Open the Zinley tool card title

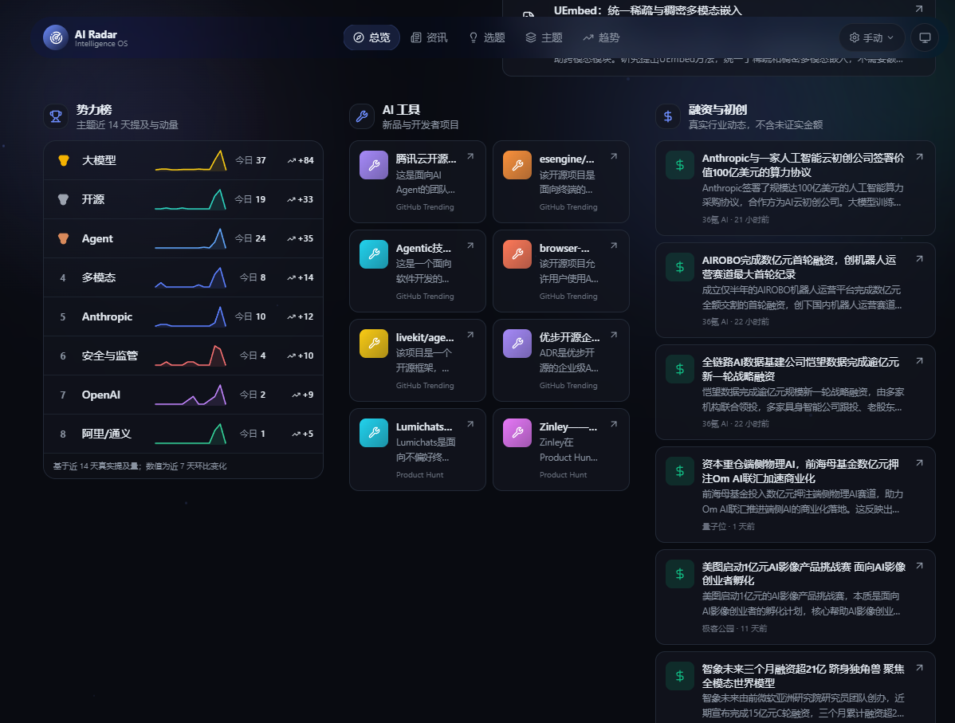(x=568, y=426)
